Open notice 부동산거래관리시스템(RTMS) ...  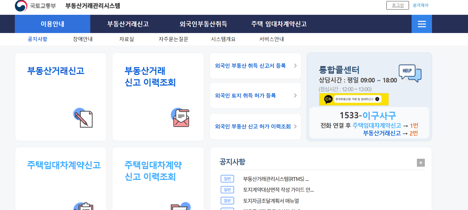pyautogui.click(x=276, y=179)
